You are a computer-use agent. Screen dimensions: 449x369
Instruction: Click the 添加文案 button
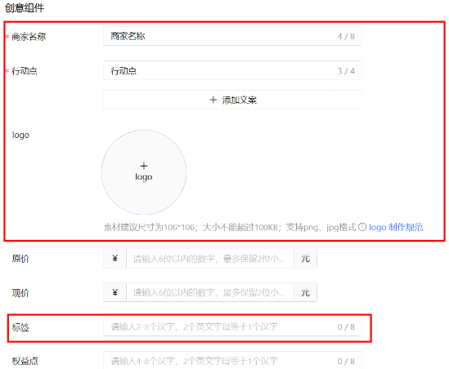point(232,100)
